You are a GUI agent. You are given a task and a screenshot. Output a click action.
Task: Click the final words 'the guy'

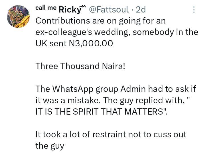pyautogui.click(x=50, y=146)
